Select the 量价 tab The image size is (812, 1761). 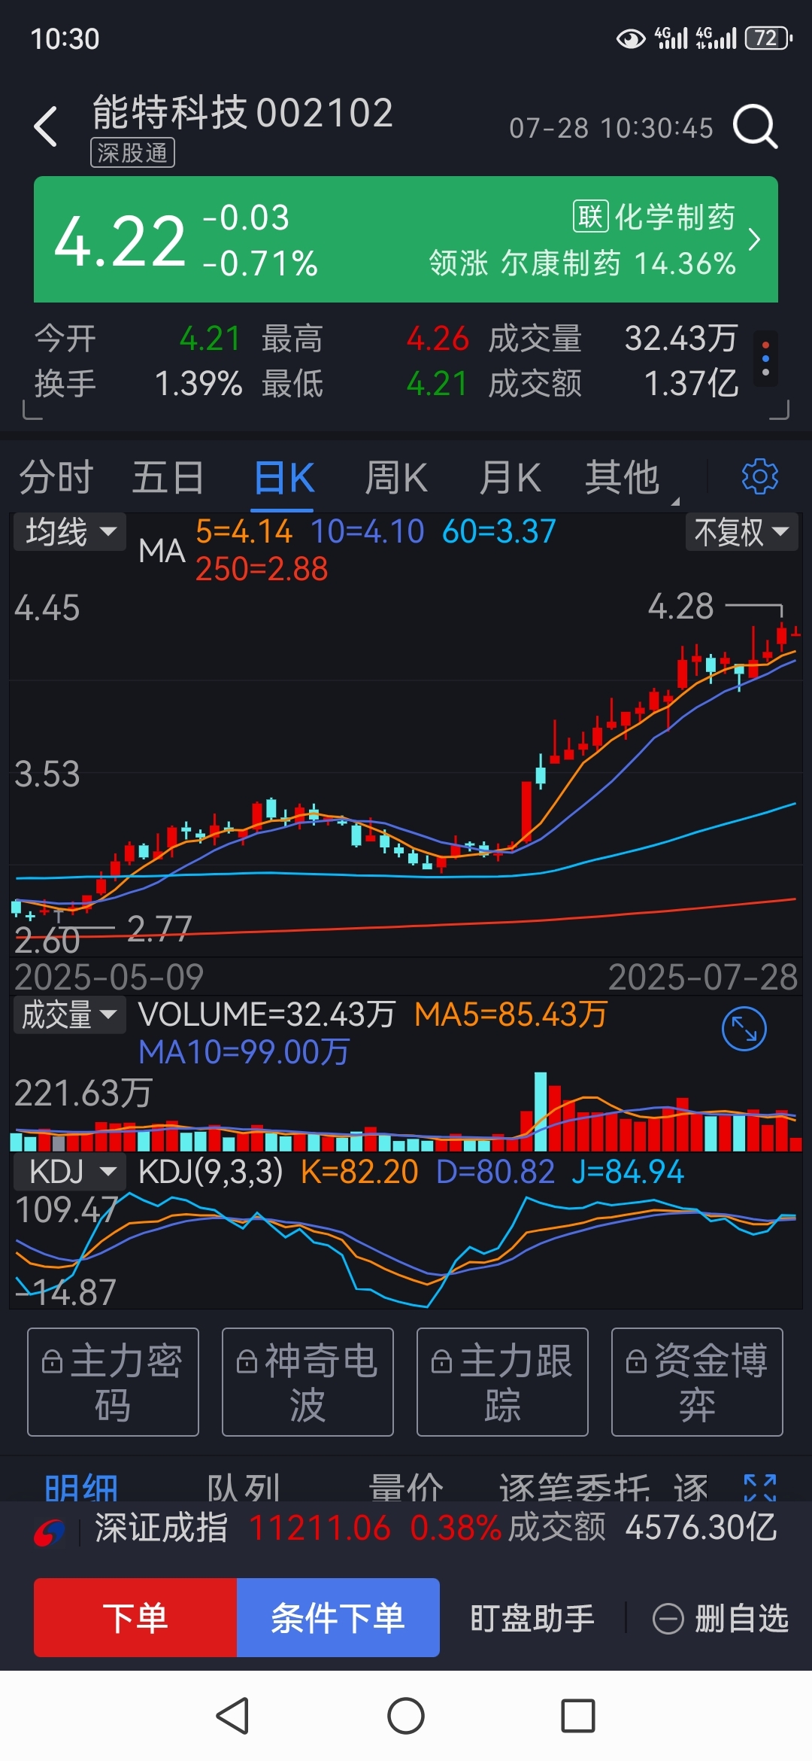coord(406,1488)
